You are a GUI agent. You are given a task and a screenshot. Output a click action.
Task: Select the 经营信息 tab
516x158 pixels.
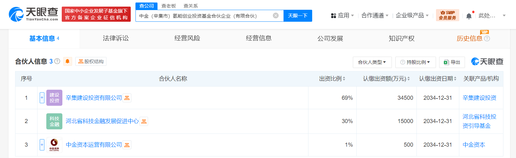(259, 38)
